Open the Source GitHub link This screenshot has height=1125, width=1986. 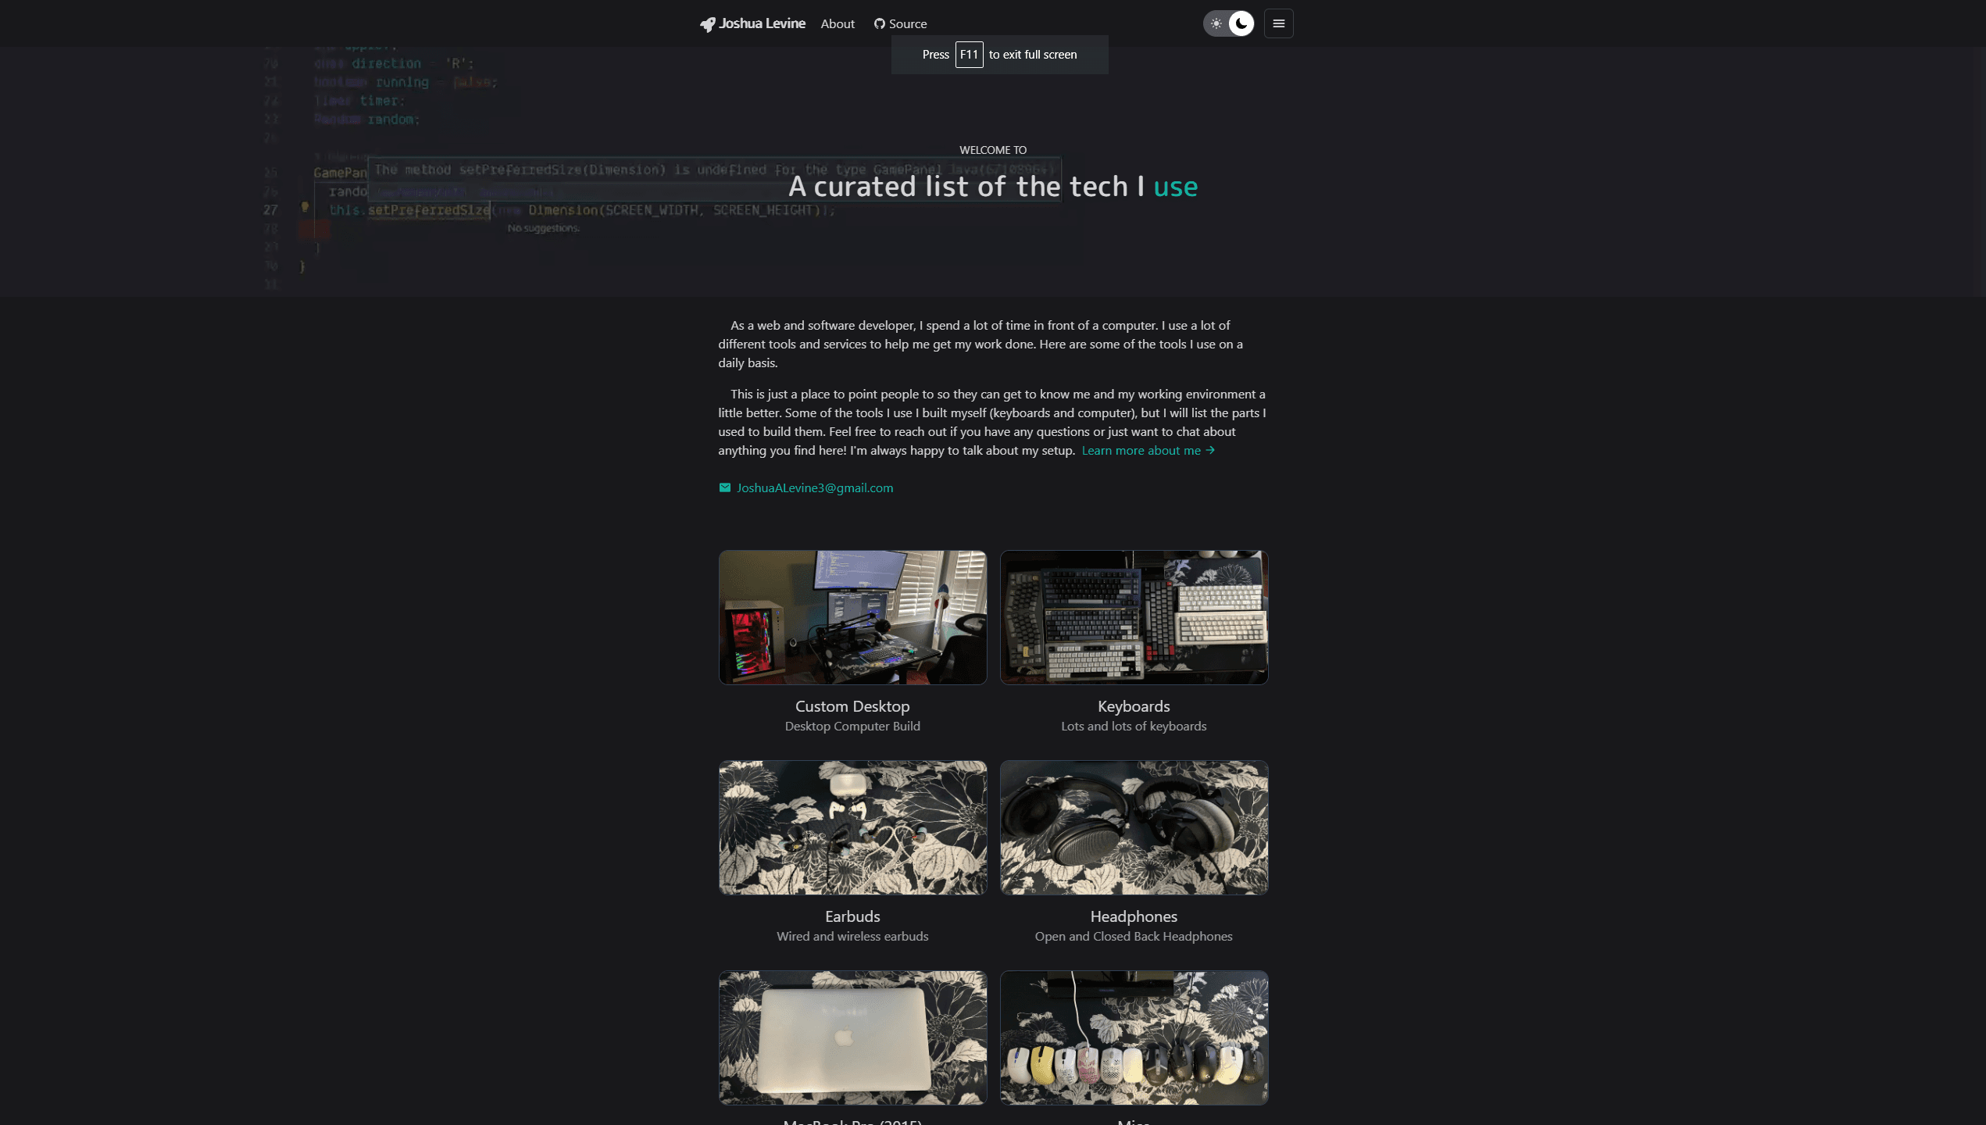[900, 24]
